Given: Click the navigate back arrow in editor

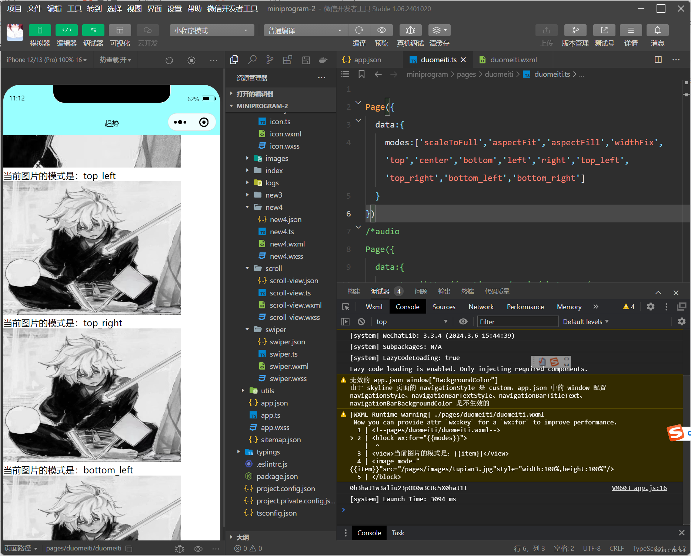Looking at the screenshot, I should tap(378, 74).
